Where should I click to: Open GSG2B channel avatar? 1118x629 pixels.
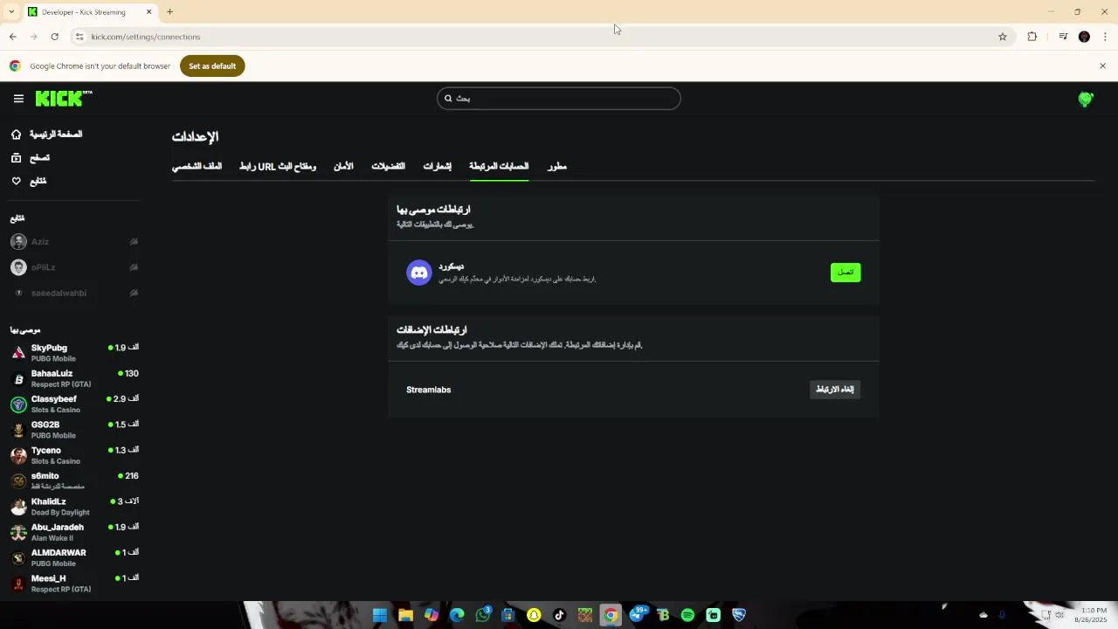[18, 430]
